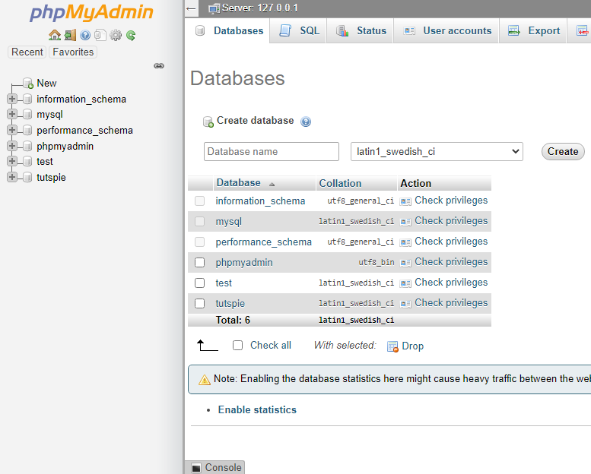
Task: Click phpmyadmin database link in table
Action: (244, 262)
